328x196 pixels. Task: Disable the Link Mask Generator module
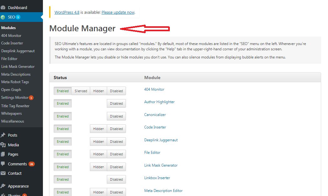pos(116,167)
